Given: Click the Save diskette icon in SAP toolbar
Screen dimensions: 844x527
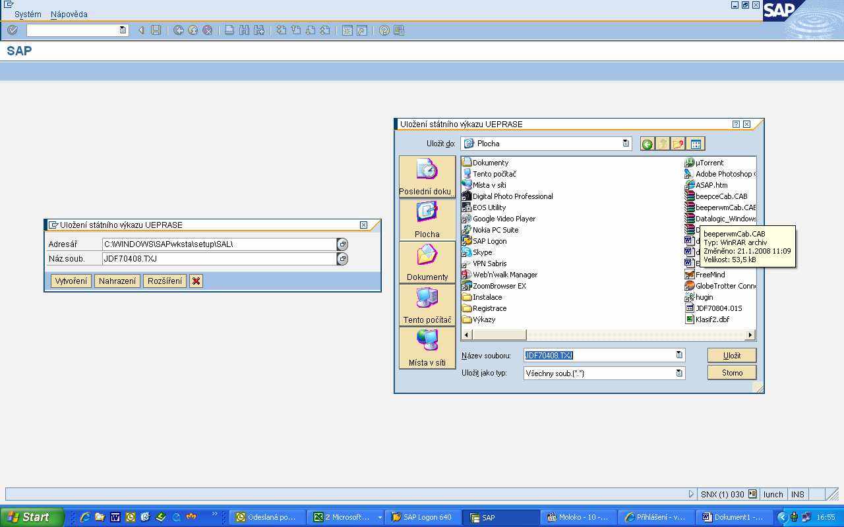Looking at the screenshot, I should [x=156, y=30].
